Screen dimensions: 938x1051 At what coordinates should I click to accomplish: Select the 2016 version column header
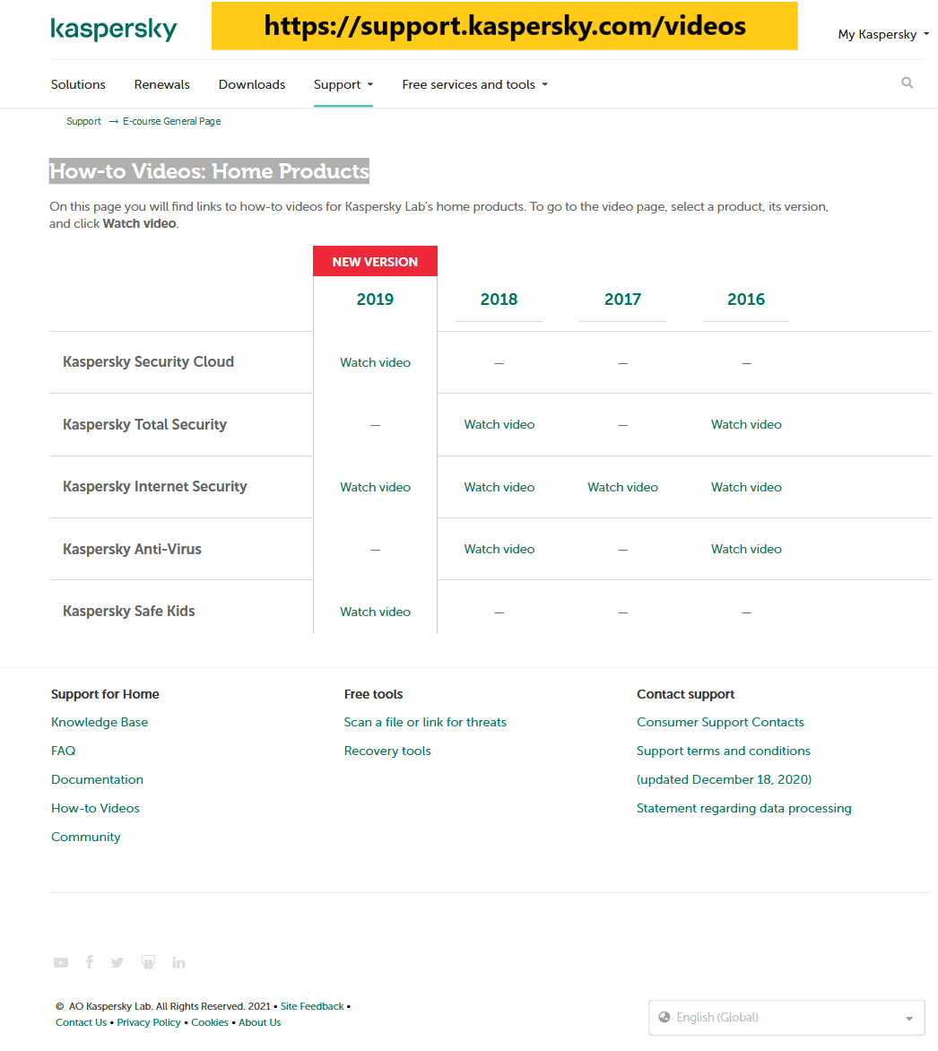(x=746, y=300)
